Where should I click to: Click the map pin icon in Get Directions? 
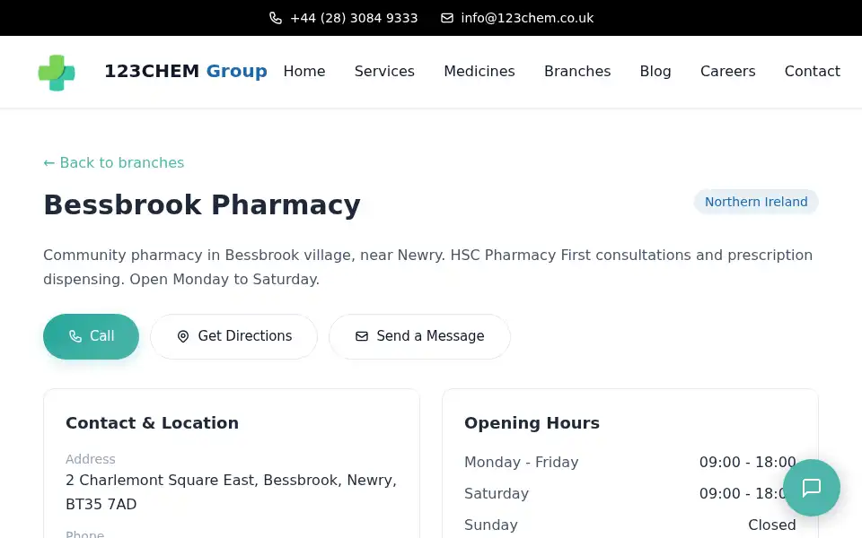pos(183,336)
